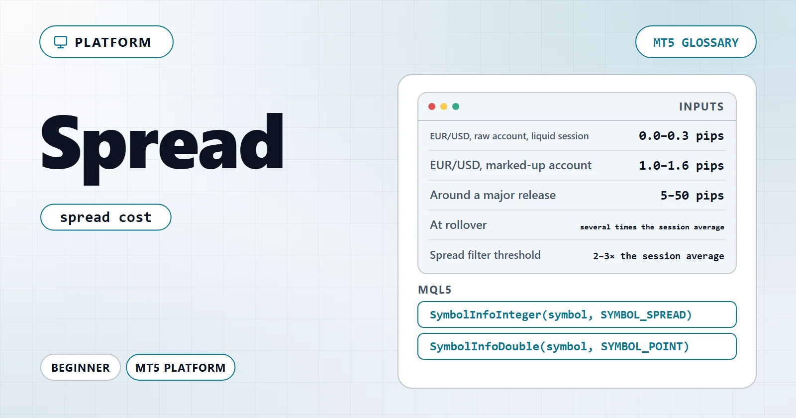This screenshot has width=796, height=418.
Task: Click the monitor icon in the PLATFORM badge
Action: click(x=61, y=42)
